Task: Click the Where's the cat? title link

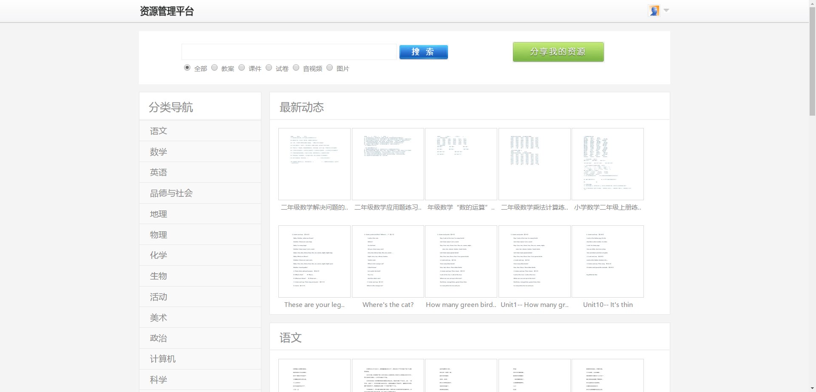Action: [x=388, y=305]
